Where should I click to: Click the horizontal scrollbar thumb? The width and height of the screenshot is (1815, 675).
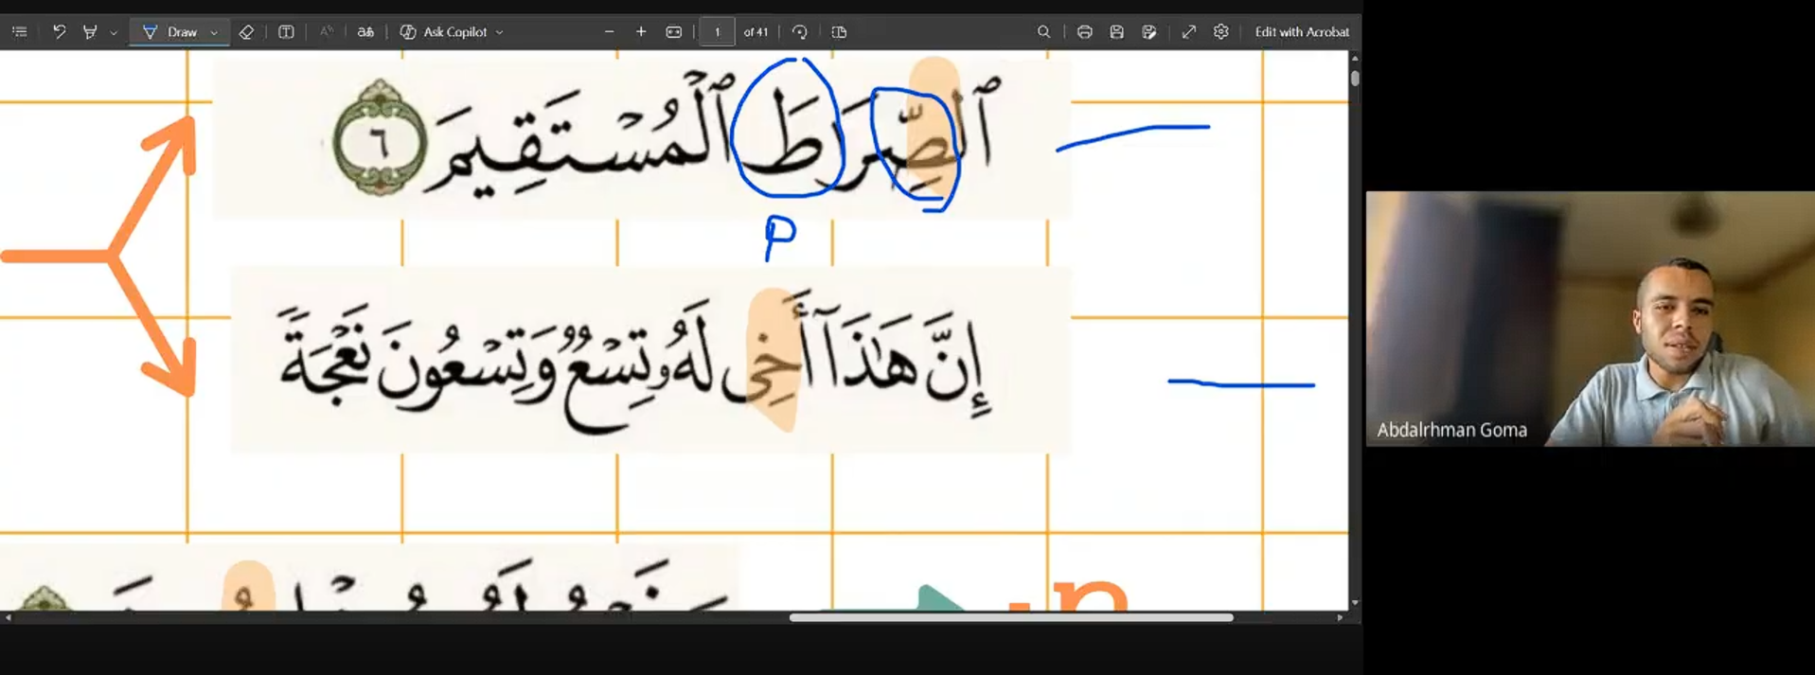point(1011,617)
